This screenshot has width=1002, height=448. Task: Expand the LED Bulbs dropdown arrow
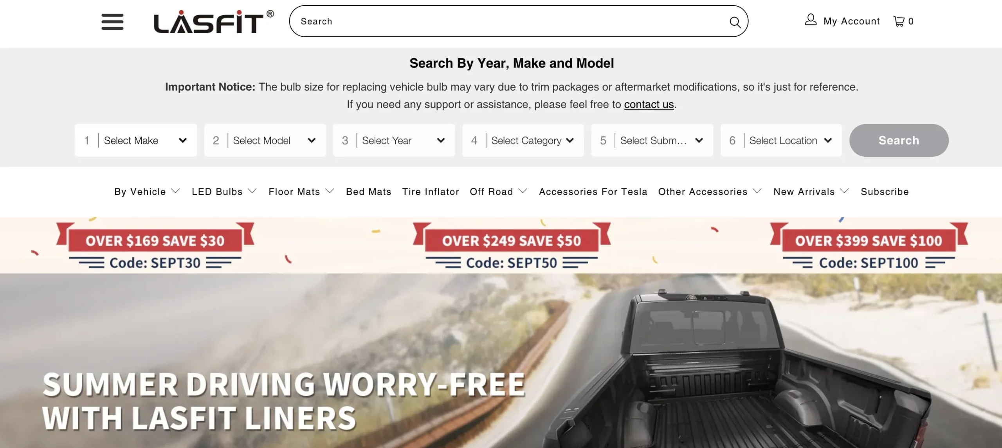[x=253, y=192]
